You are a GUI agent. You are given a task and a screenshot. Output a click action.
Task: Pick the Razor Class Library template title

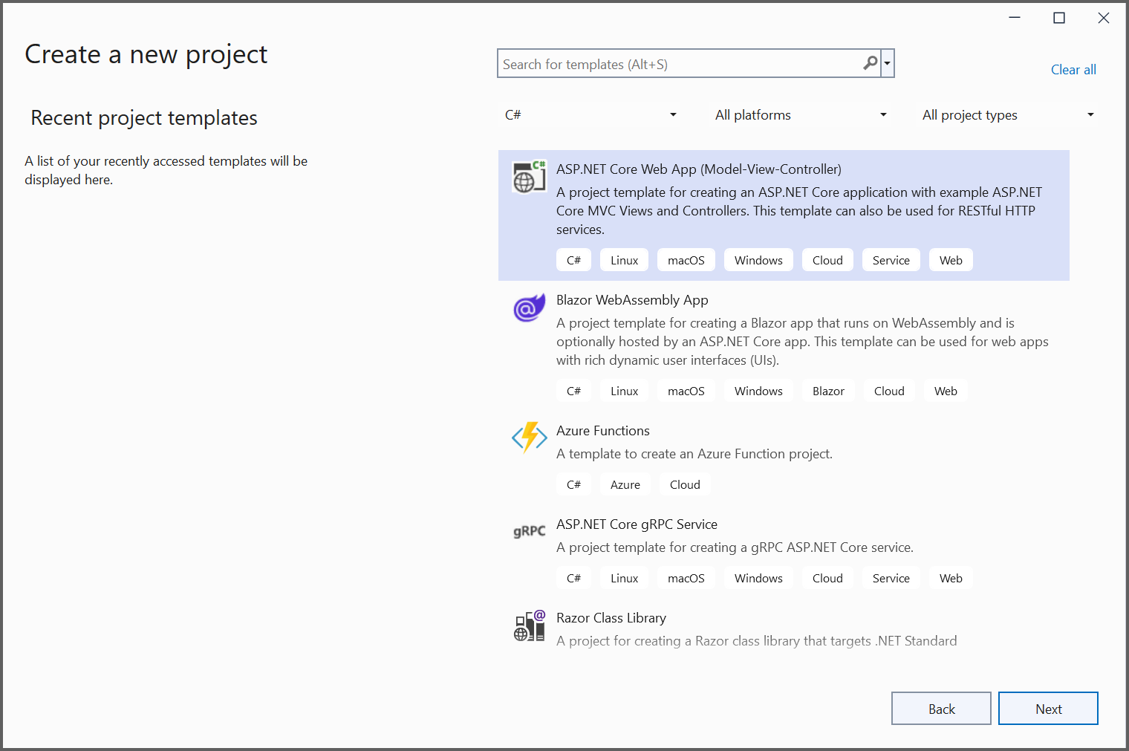point(611,618)
